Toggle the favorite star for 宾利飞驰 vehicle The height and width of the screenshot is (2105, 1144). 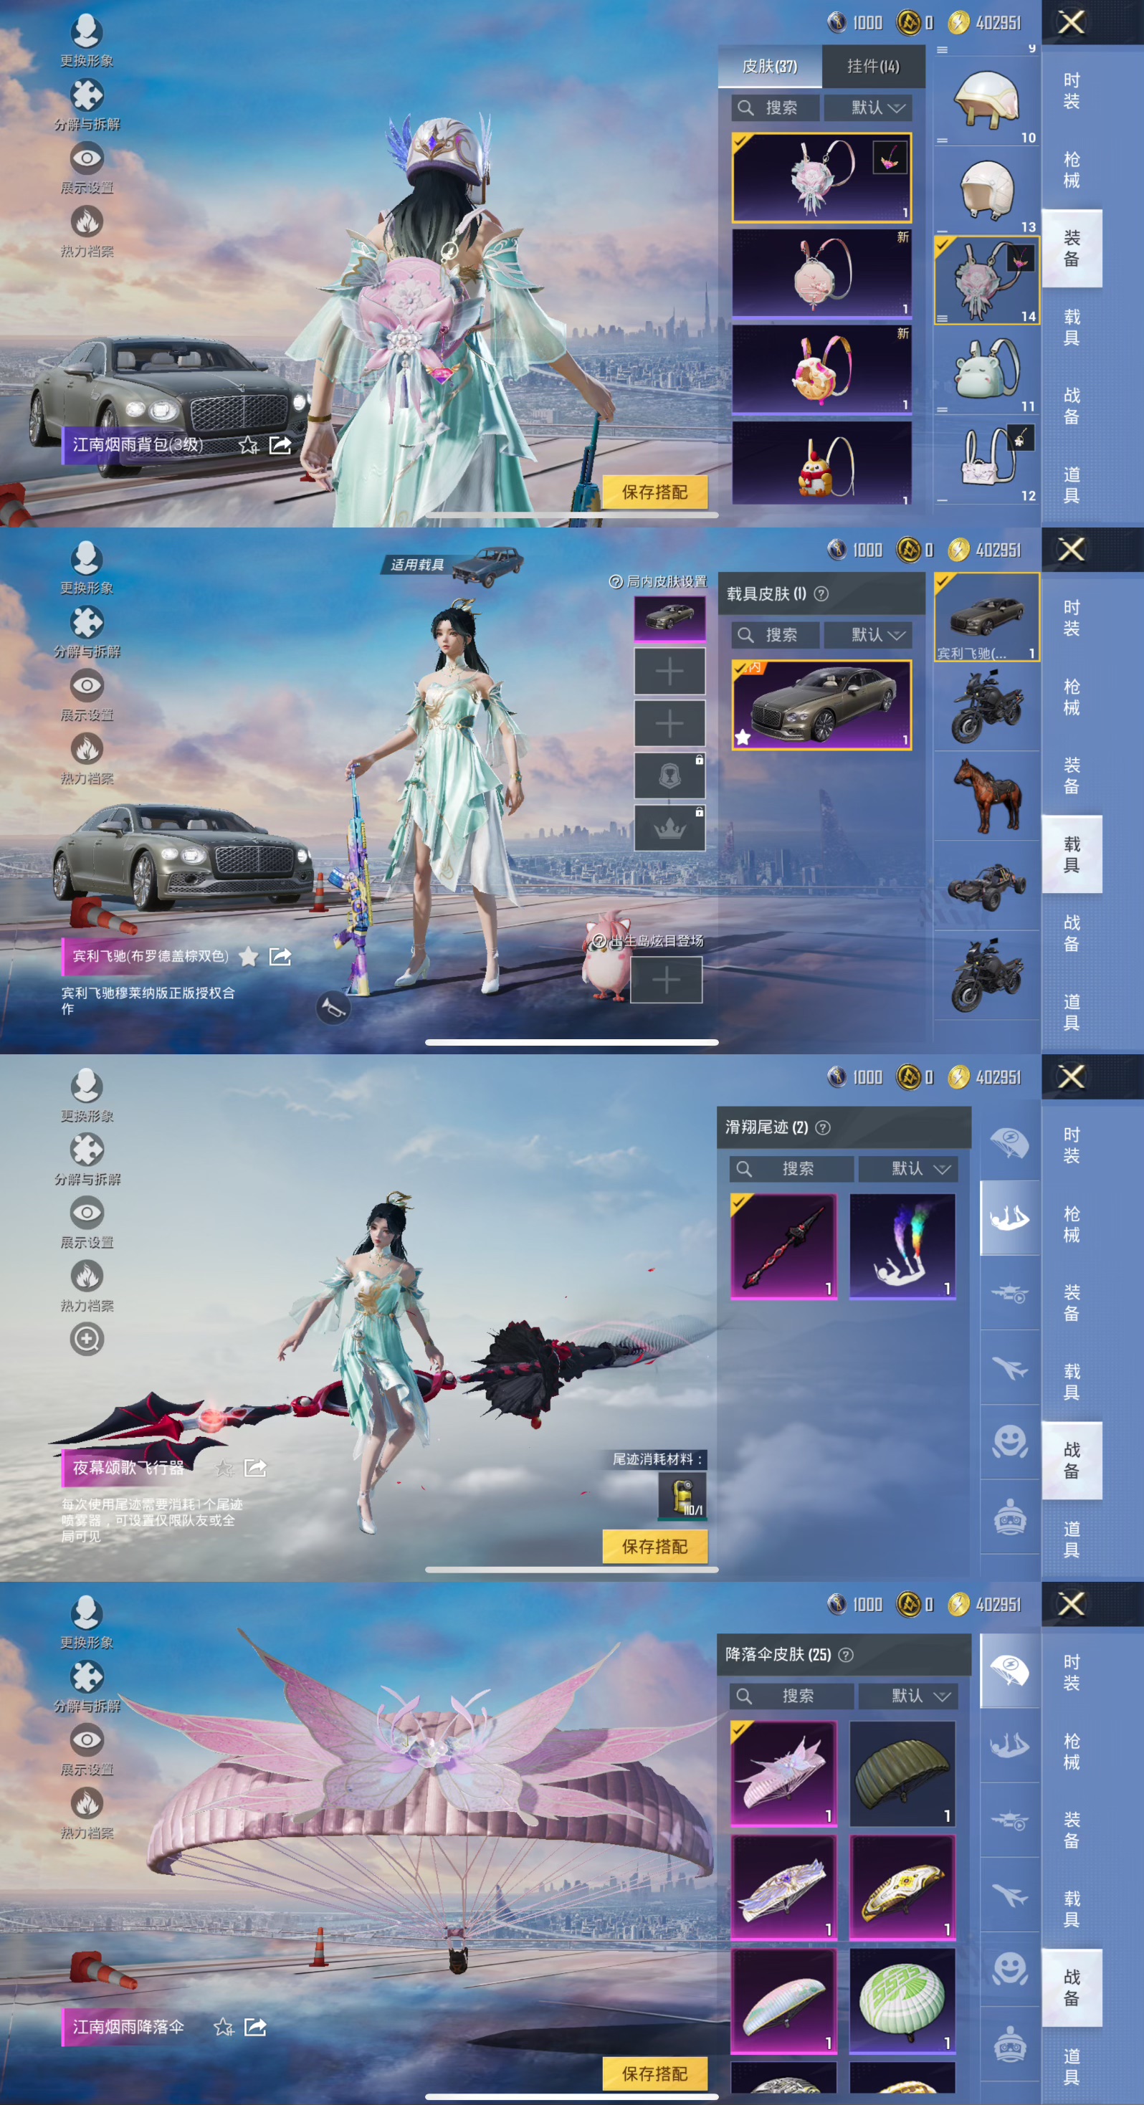(x=249, y=957)
